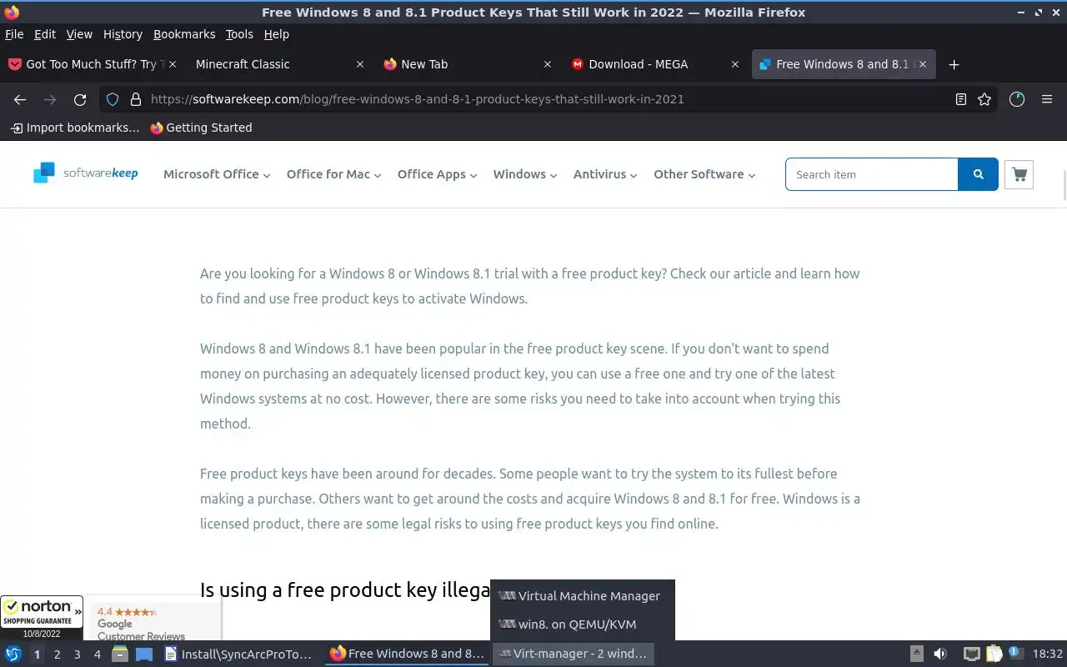Expand Microsoft Office dropdown menu
Image resolution: width=1067 pixels, height=667 pixels.
217,174
